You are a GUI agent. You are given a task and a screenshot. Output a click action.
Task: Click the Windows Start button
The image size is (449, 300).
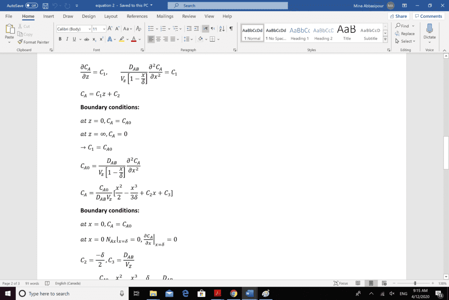8,293
